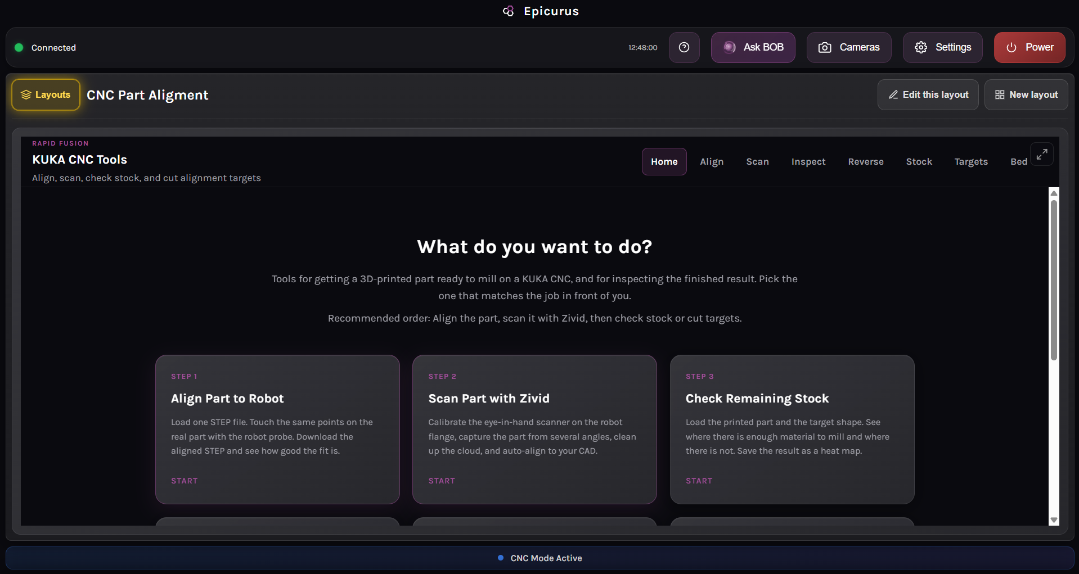
Task: Click the KUKA CNC Tools heading
Action: [x=80, y=160]
